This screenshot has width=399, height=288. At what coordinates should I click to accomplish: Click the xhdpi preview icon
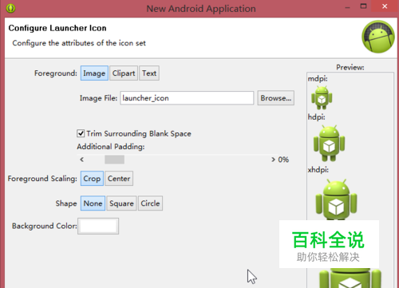click(336, 199)
